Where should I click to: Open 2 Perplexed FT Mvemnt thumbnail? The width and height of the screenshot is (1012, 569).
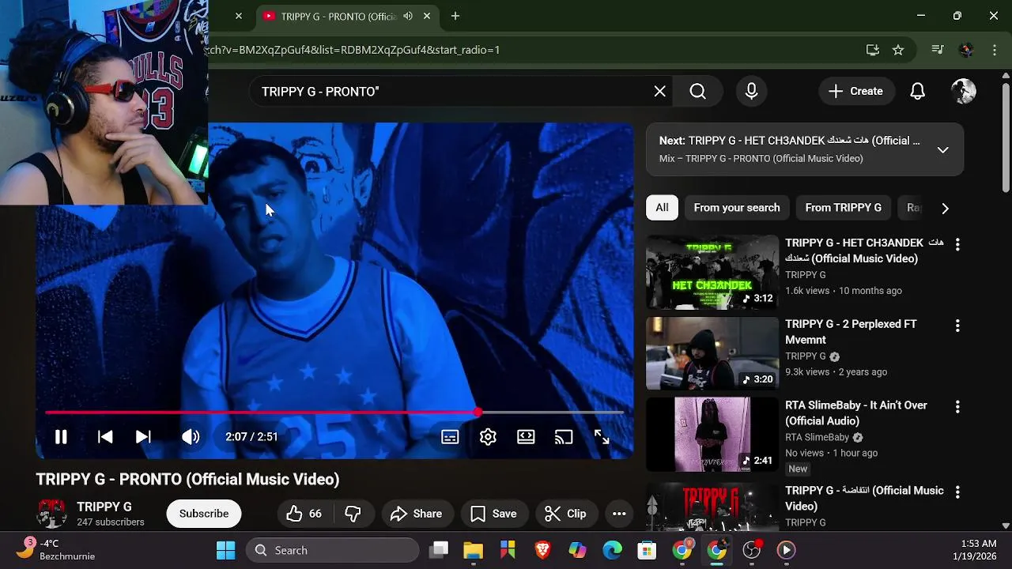712,353
